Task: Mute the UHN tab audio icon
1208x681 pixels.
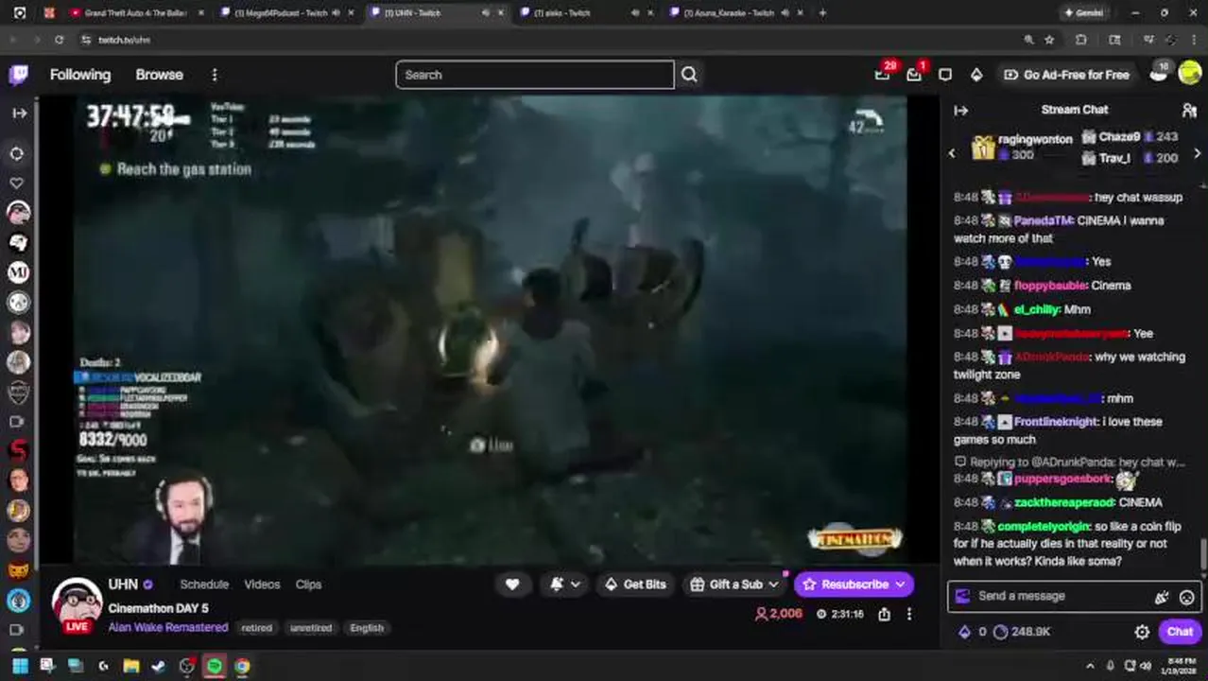Action: tap(485, 13)
